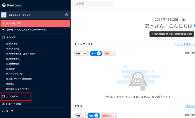The width and height of the screenshot is (195, 118).
Task: Open the 01.00 人事部 group
Action: click(x=12, y=44)
